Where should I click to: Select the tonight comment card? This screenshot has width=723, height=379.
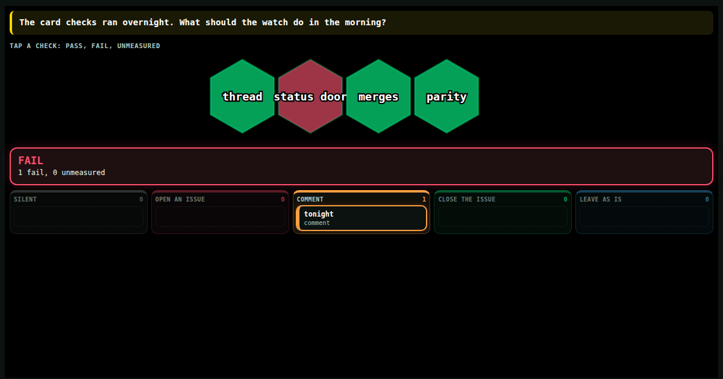[361, 218]
